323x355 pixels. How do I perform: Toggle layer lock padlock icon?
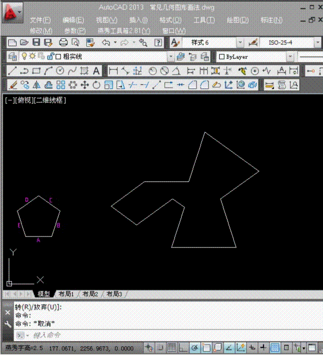(51, 56)
